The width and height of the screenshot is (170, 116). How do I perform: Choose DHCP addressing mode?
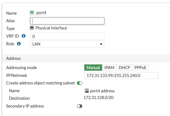click(124, 68)
